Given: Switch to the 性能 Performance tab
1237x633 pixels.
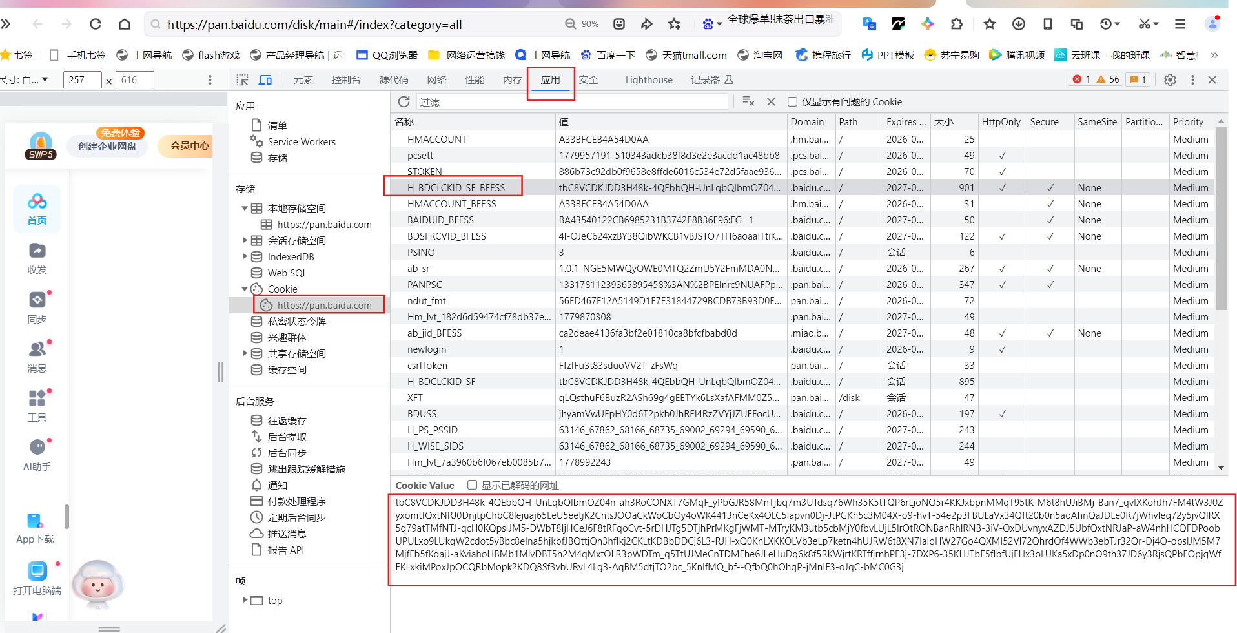Looking at the screenshot, I should pyautogui.click(x=475, y=79).
